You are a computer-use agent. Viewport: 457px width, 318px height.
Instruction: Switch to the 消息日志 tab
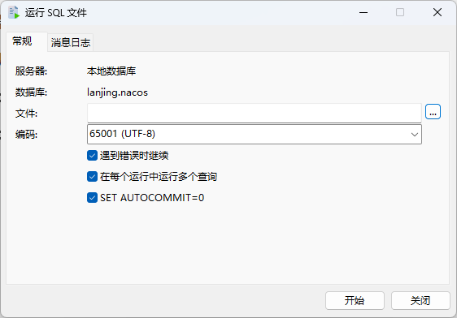point(71,43)
